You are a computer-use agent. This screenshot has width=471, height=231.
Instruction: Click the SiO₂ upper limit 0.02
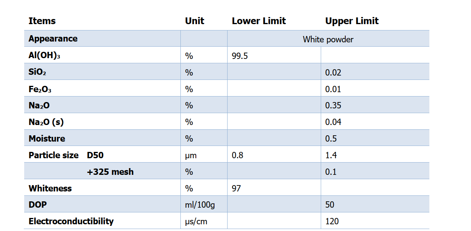(x=333, y=72)
